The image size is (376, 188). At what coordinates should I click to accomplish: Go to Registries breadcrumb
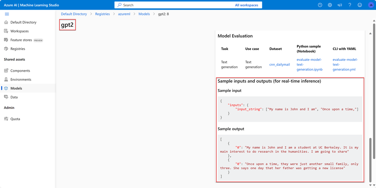pos(102,14)
